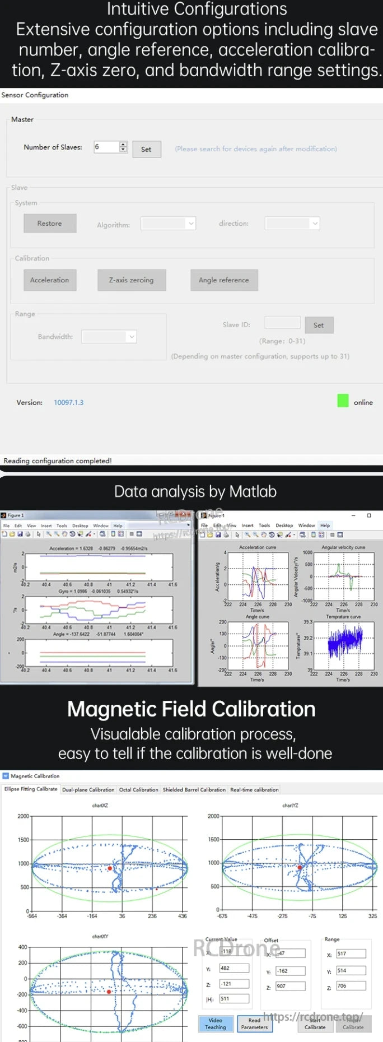Click Open File icon in left Figure 1 toolbar
Viewport: 383px width, 1042px height.
(12, 534)
